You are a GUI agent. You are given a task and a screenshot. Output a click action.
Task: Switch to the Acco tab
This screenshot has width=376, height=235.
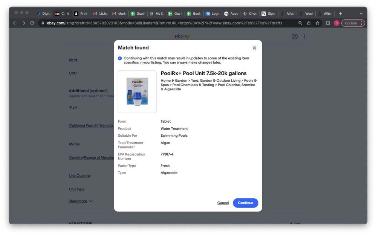tap(231, 14)
